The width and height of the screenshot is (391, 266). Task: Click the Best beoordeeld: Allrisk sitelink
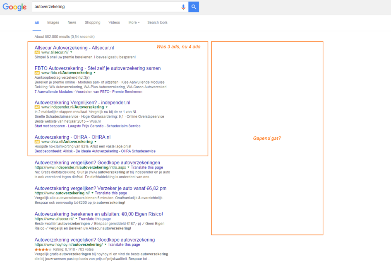(x=54, y=151)
